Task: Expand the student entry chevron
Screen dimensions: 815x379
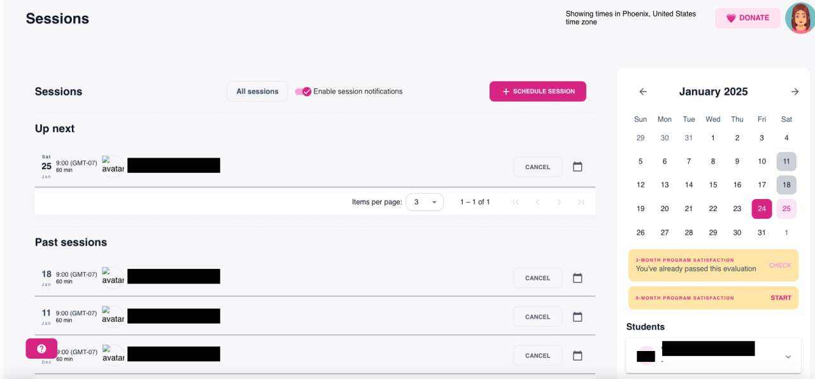Action: pos(788,357)
